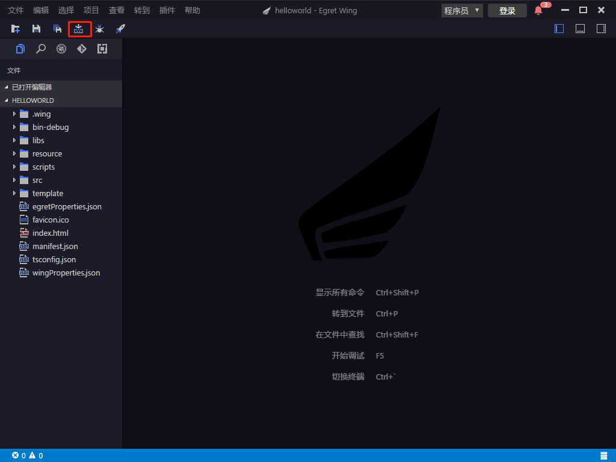The image size is (616, 462).
Task: Expand the resource folder arrow
Action: (x=14, y=153)
